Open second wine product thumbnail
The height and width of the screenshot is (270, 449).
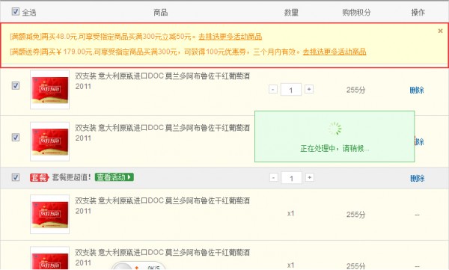click(x=50, y=141)
